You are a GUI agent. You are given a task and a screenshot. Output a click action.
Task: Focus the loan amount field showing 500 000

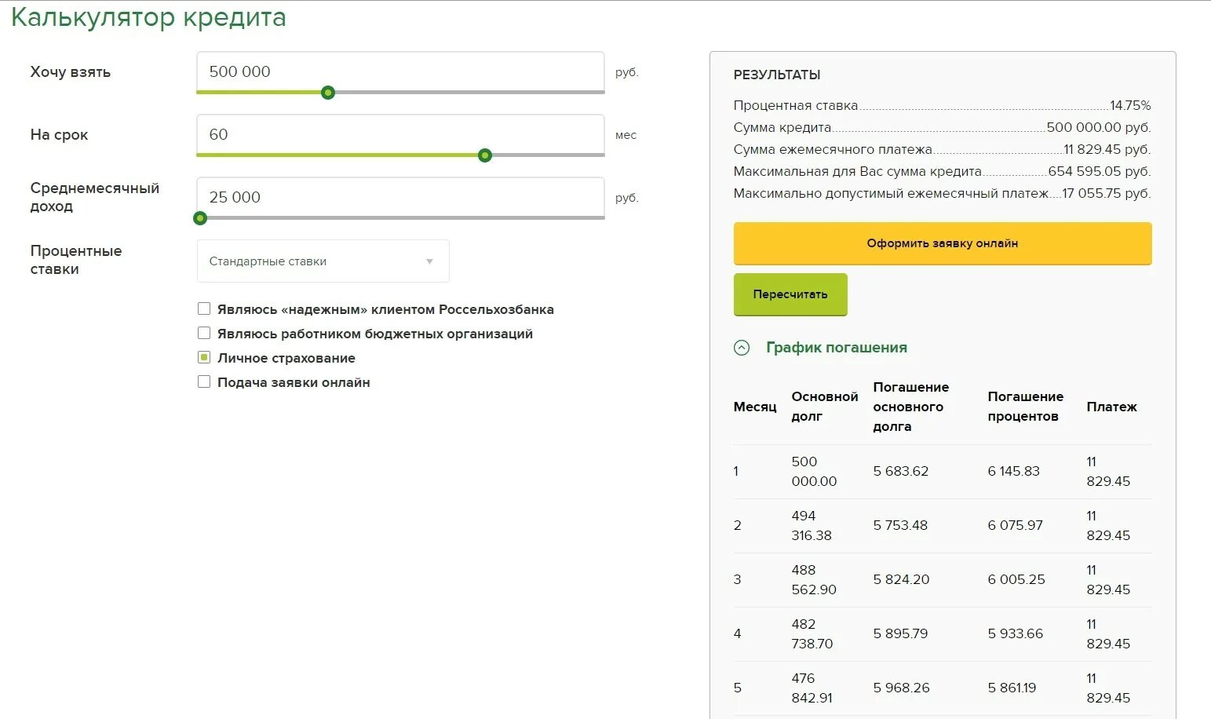click(x=400, y=71)
